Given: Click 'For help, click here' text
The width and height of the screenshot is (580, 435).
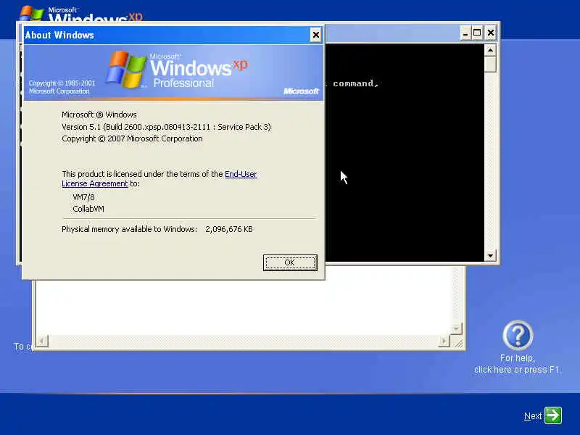Looking at the screenshot, I should click(517, 364).
